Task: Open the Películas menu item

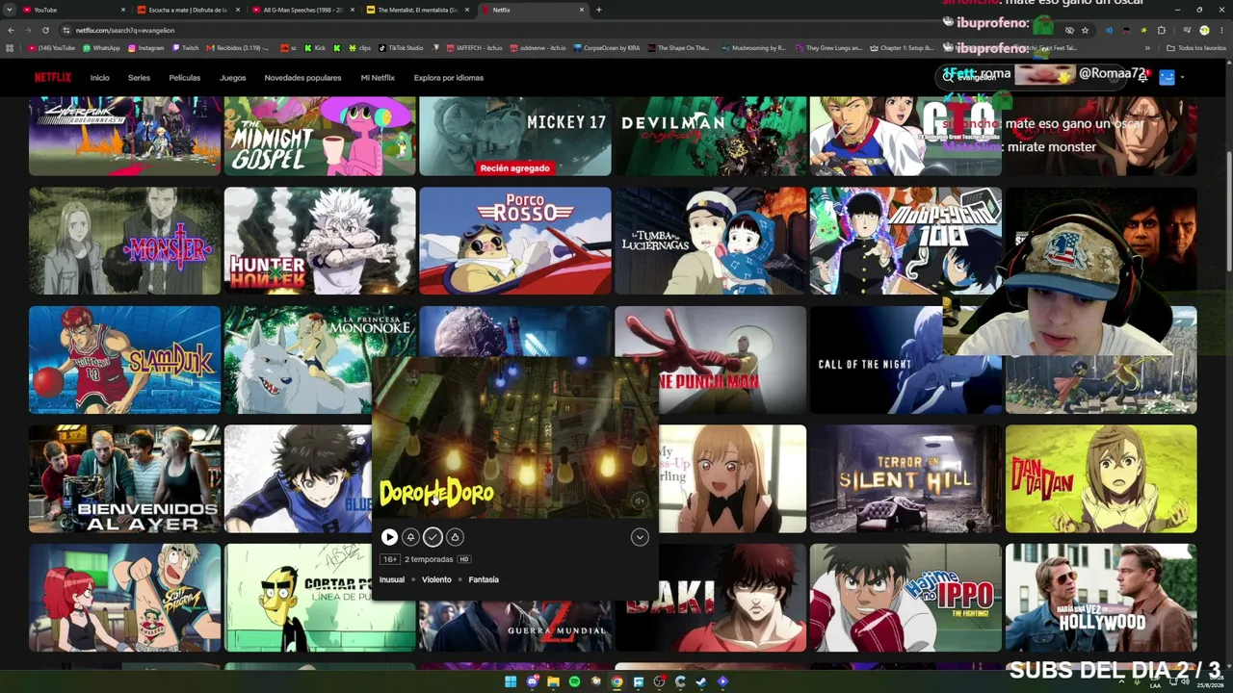Action: 185,78
